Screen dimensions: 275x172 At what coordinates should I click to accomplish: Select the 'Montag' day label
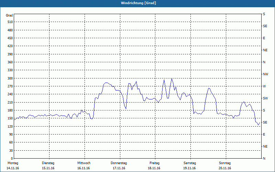pyautogui.click(x=13, y=163)
